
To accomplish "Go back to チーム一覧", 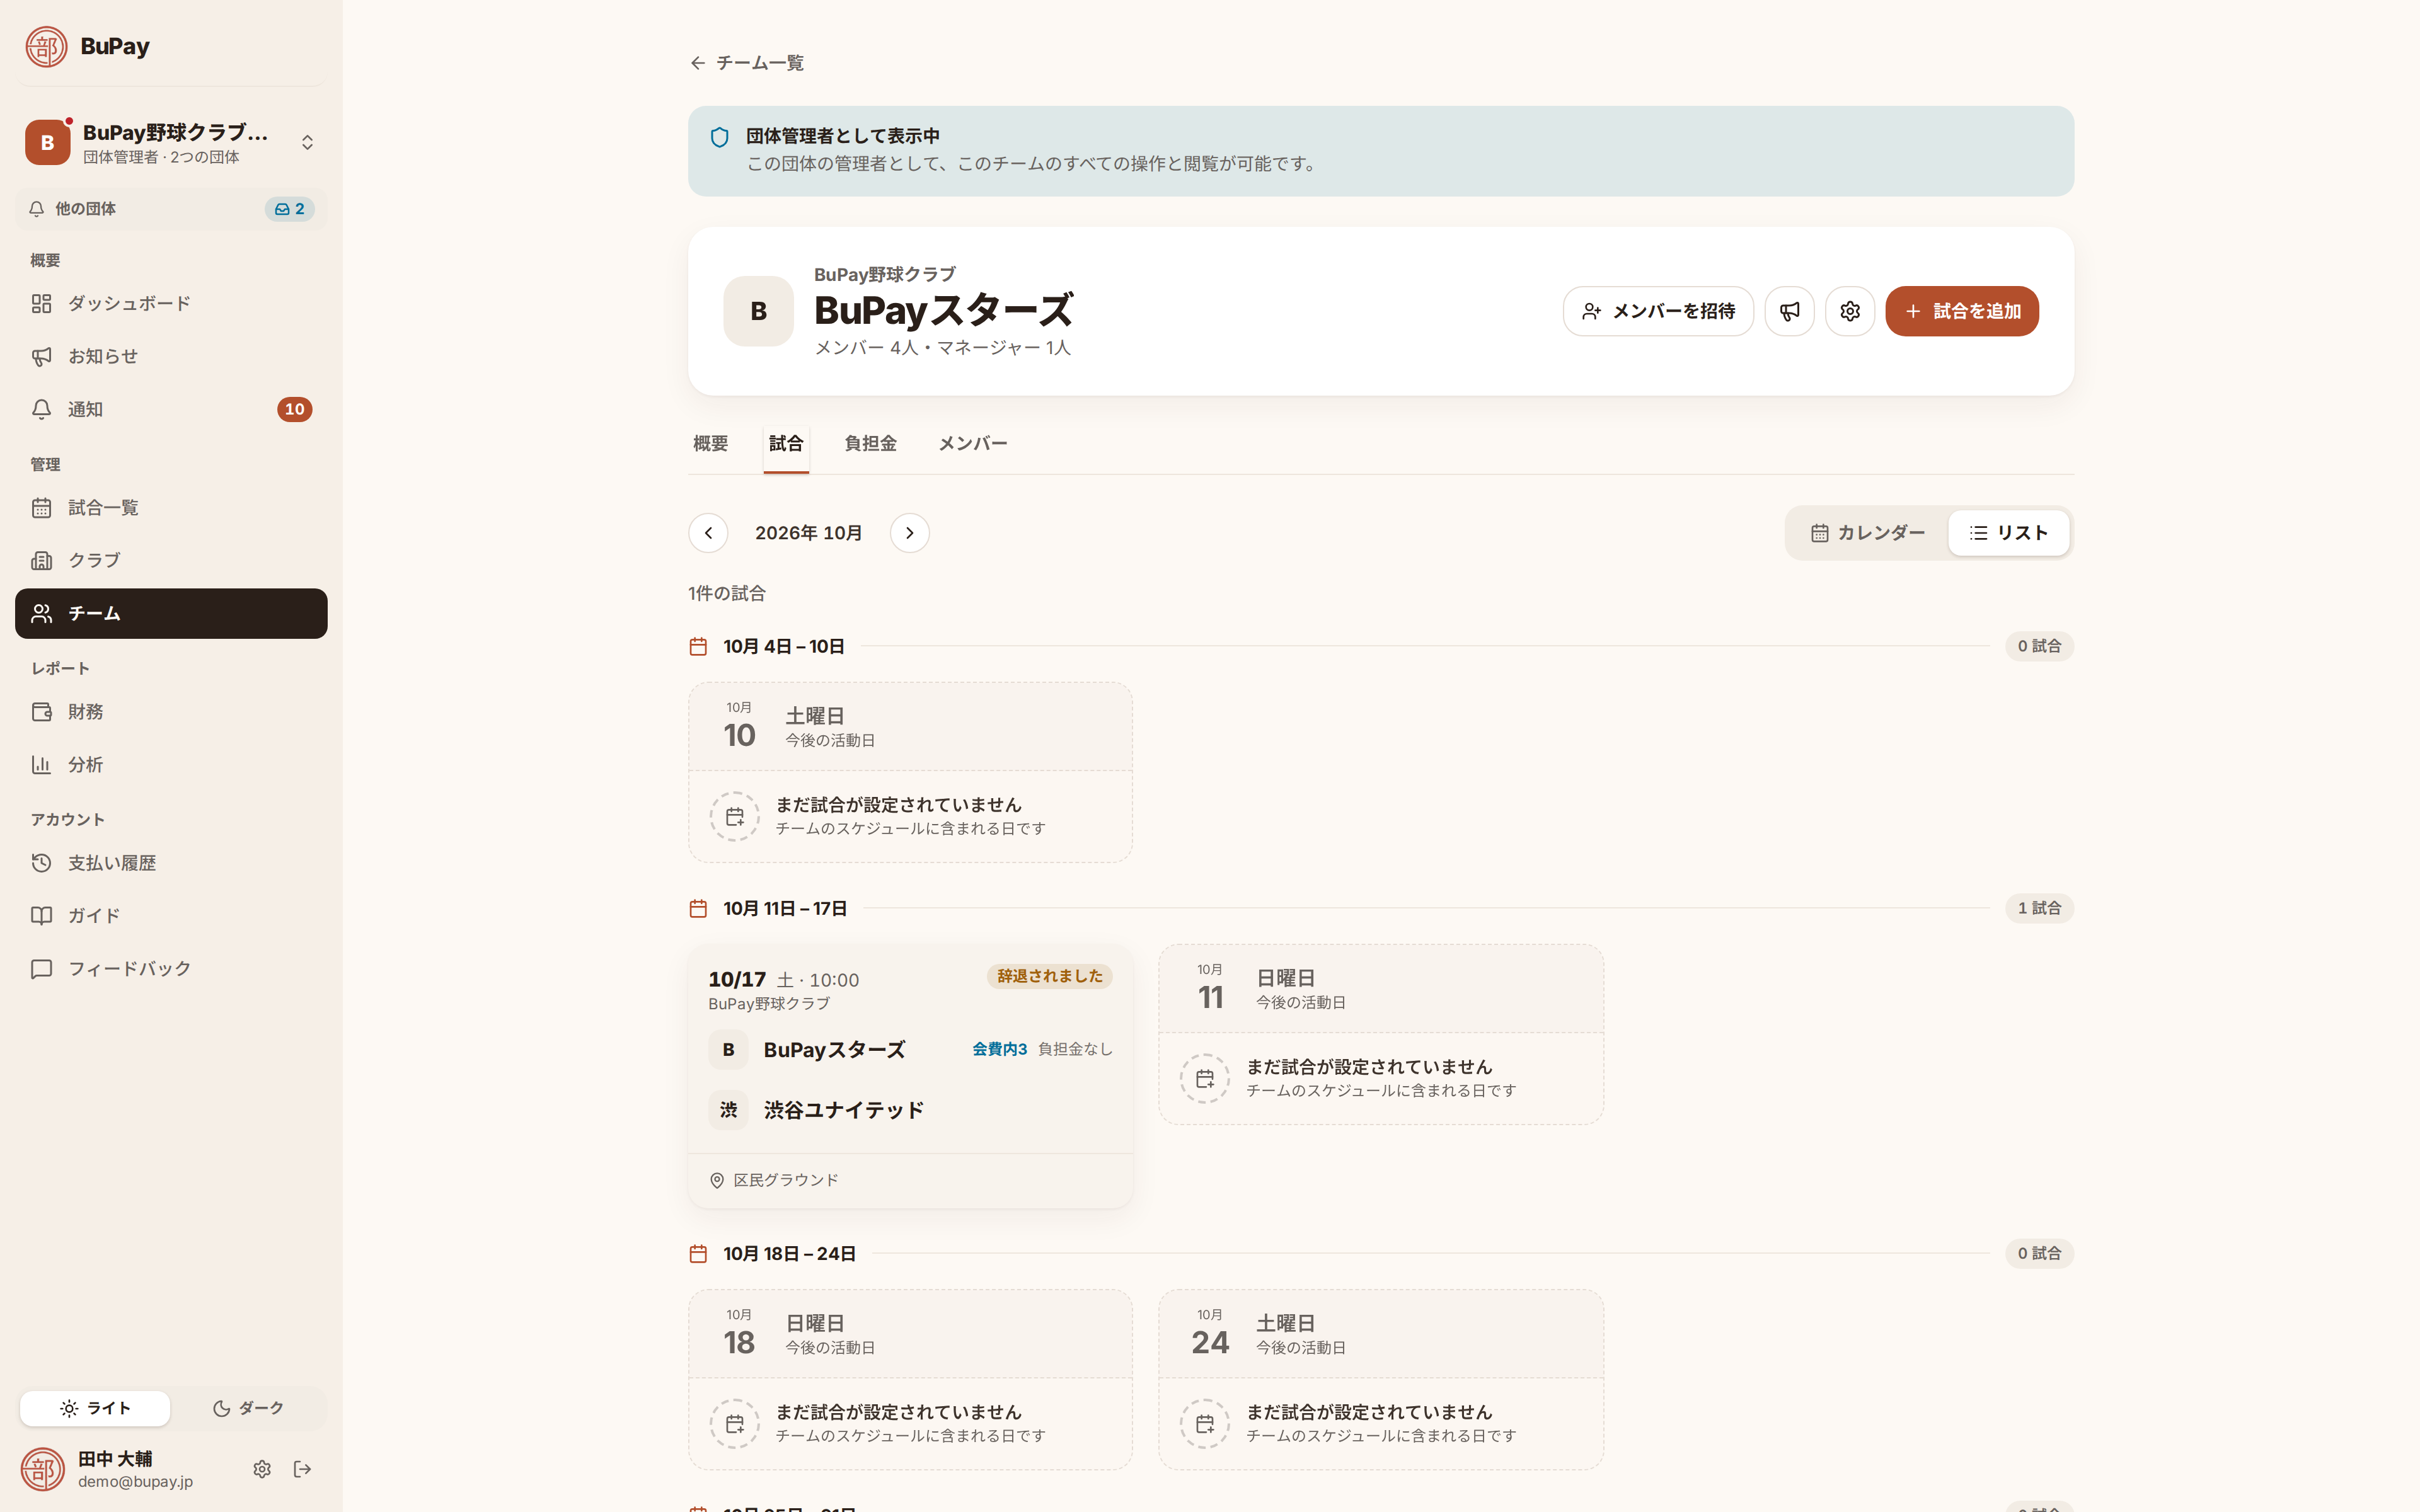I will click(747, 63).
